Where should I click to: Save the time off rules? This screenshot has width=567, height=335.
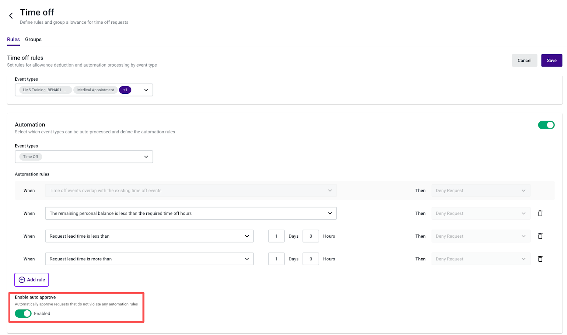coord(551,60)
